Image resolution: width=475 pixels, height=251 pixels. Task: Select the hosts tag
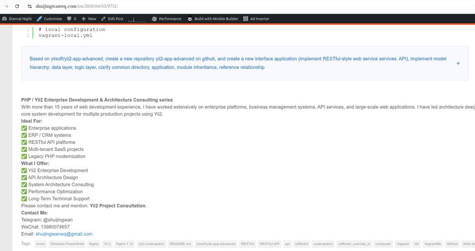41,244
